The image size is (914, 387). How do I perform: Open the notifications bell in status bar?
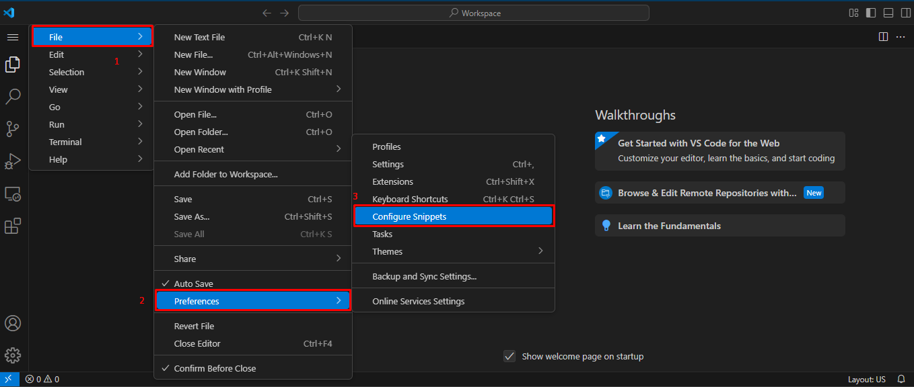coord(901,380)
